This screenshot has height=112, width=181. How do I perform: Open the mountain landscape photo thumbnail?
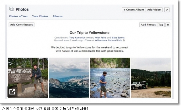tap(69, 78)
